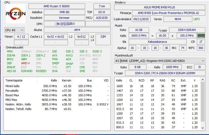Select the Keskim. Teholl. Kello row

point(57,109)
